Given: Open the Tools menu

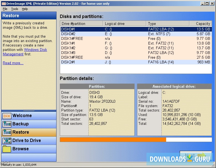Looking at the screenshot, I should (x=15, y=9).
